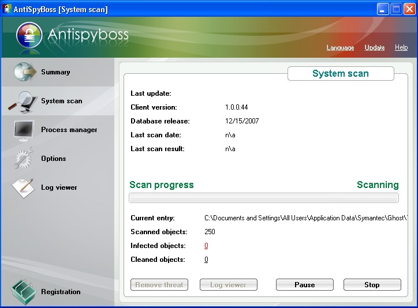
Task: Open the Help link
Action: [401, 48]
